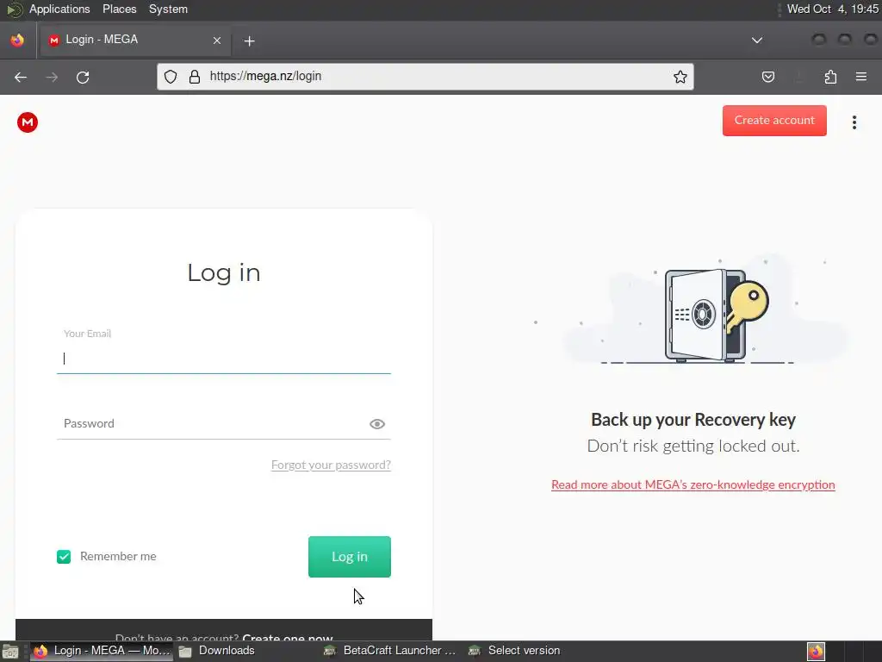
Task: Click the green Log in button
Action: pos(350,557)
